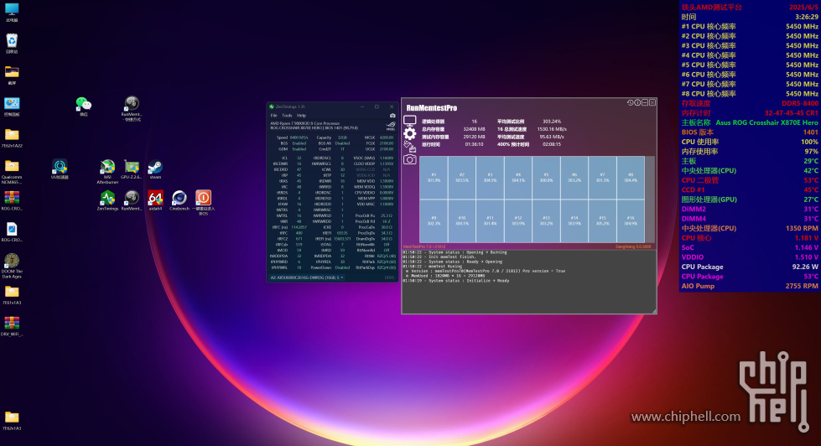Click the RunMemtestPro title text

431,108
